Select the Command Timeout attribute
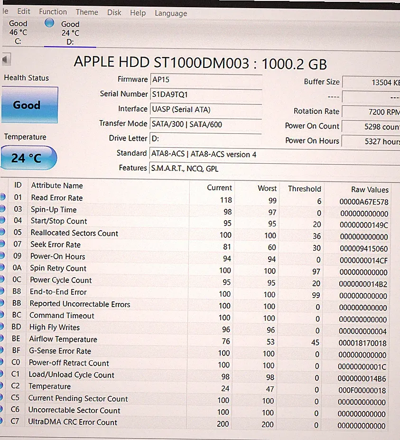 (x=62, y=316)
